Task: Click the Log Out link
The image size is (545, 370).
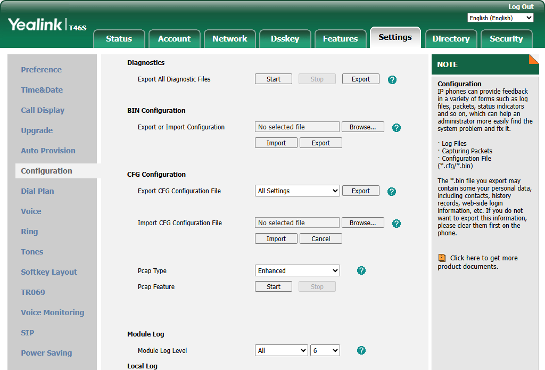Action: point(521,7)
